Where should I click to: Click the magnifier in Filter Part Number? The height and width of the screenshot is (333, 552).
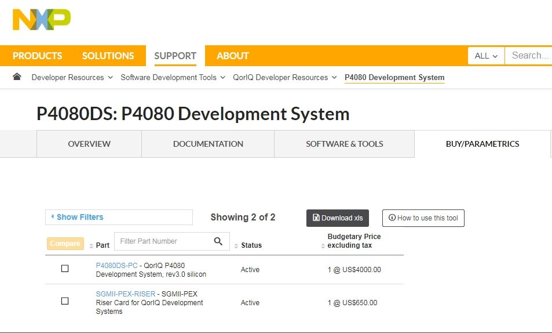(218, 241)
